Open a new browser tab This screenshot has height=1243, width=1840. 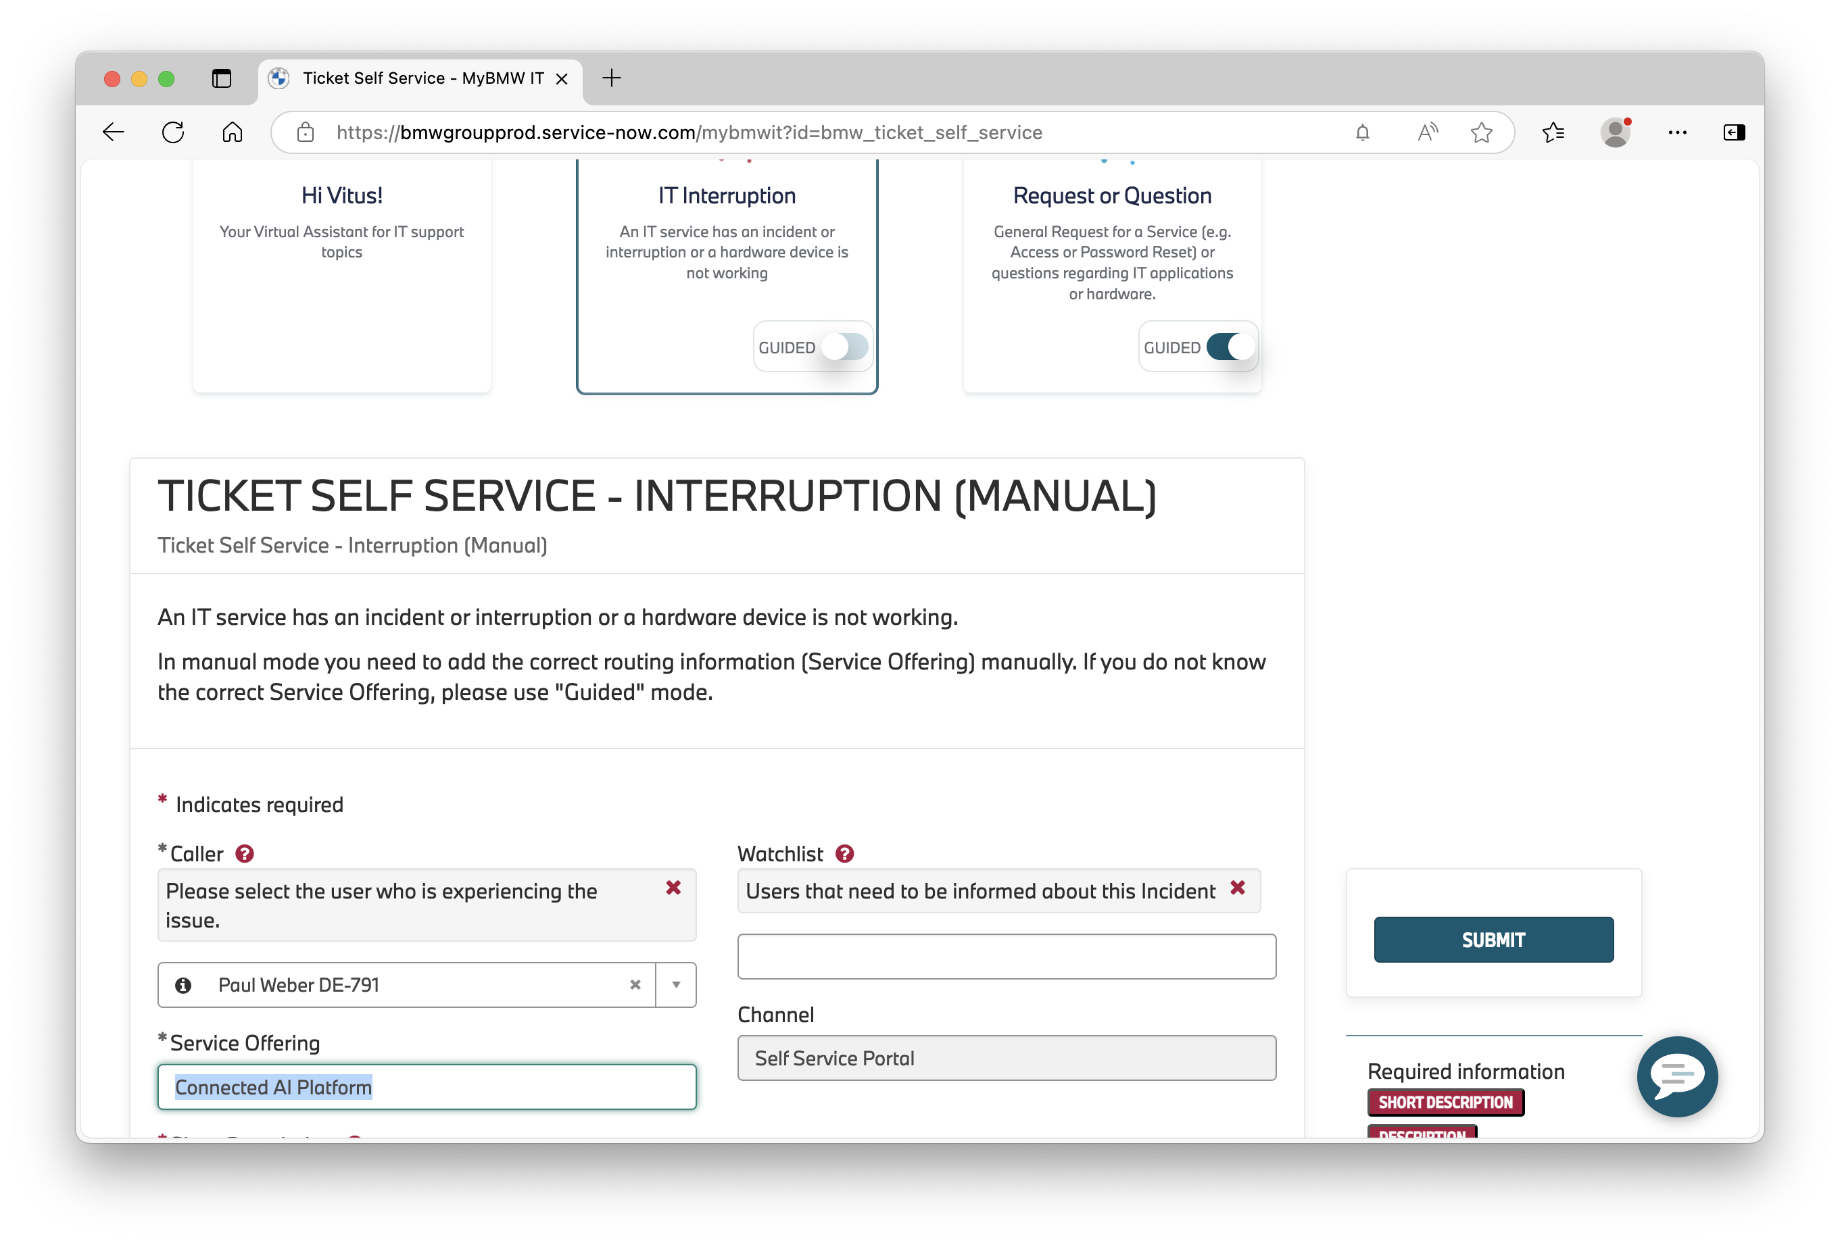[611, 78]
